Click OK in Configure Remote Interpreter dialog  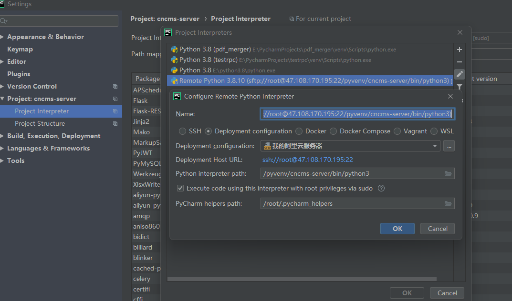click(397, 229)
